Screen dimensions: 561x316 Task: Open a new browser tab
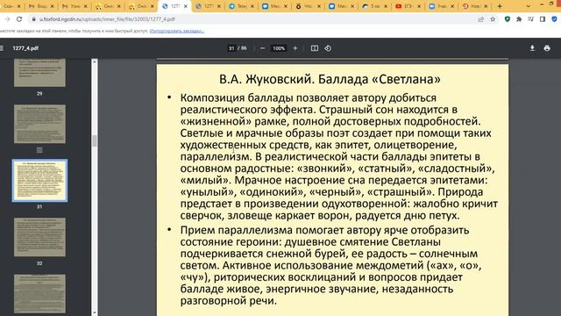[500, 6]
